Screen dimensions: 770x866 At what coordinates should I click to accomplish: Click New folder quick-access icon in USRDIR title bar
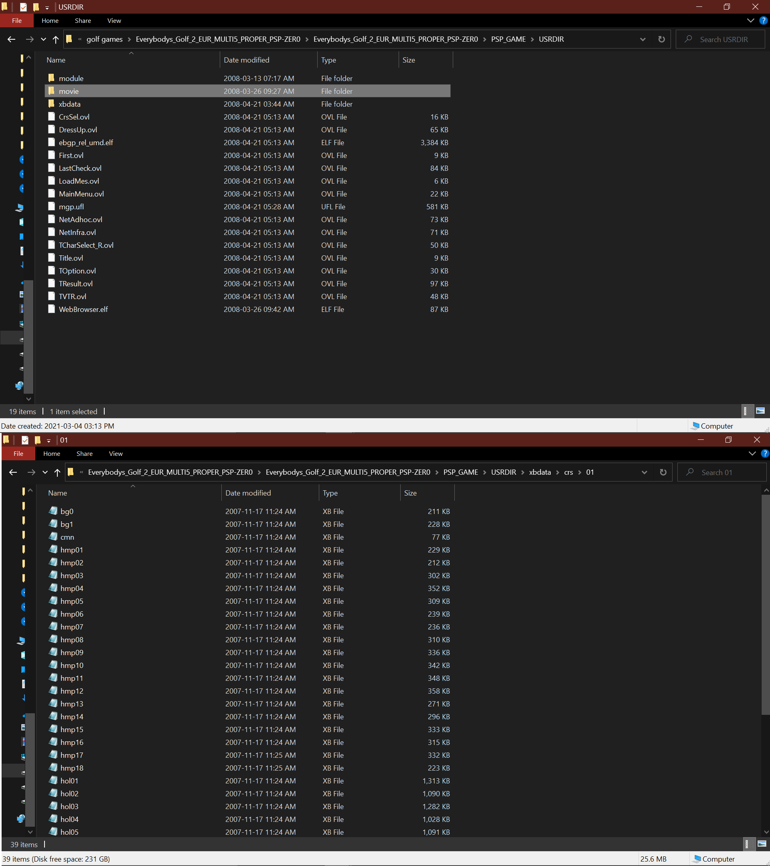point(36,7)
